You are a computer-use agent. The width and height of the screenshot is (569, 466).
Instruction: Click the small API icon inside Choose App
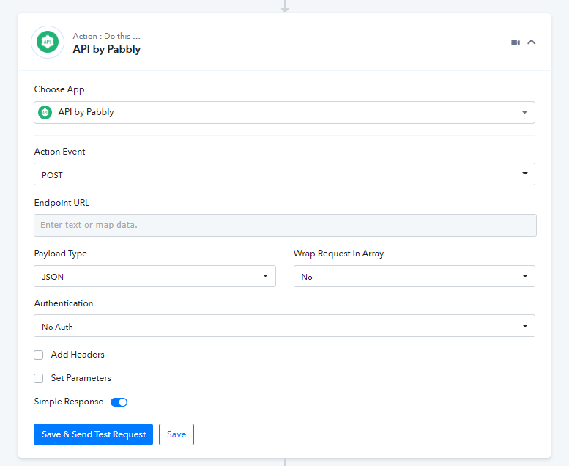[x=45, y=112]
